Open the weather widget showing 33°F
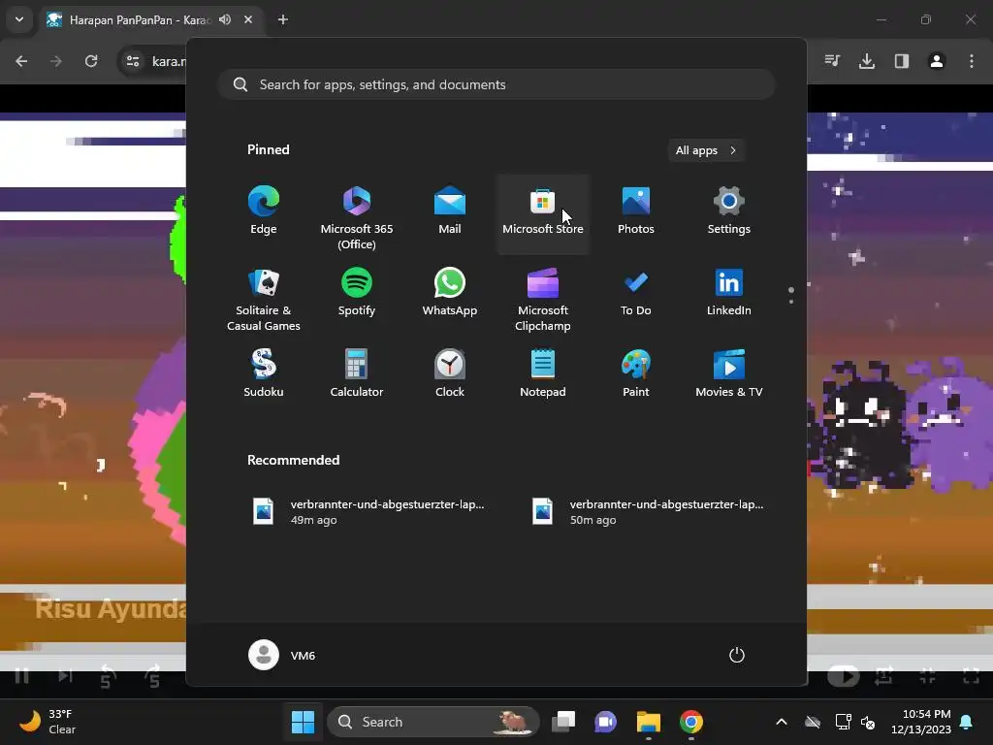Screen dimensions: 993x745 (48, 722)
